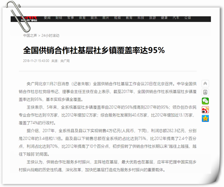The height and width of the screenshot is (187, 224).
Task: Open the 视频 section
Action: click(117, 18)
